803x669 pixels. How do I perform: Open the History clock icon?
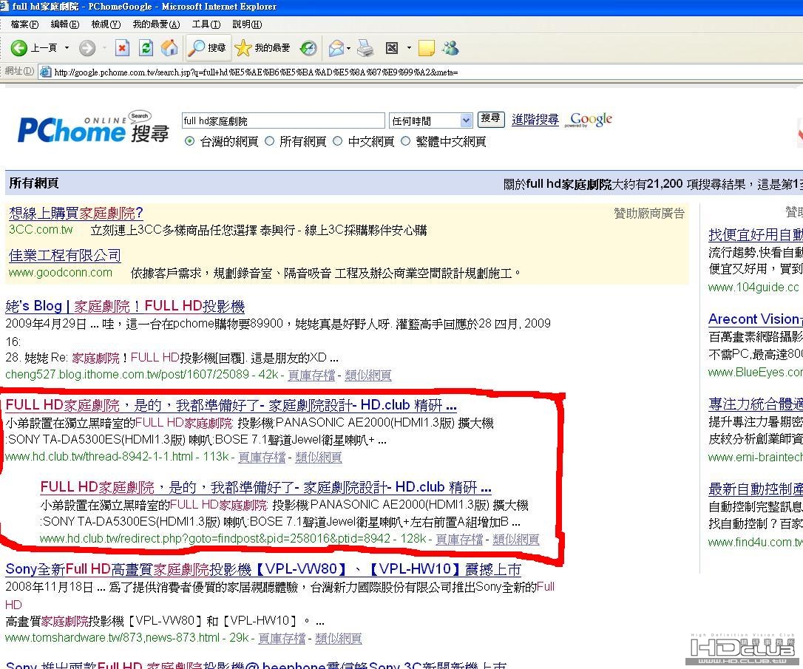[x=308, y=48]
